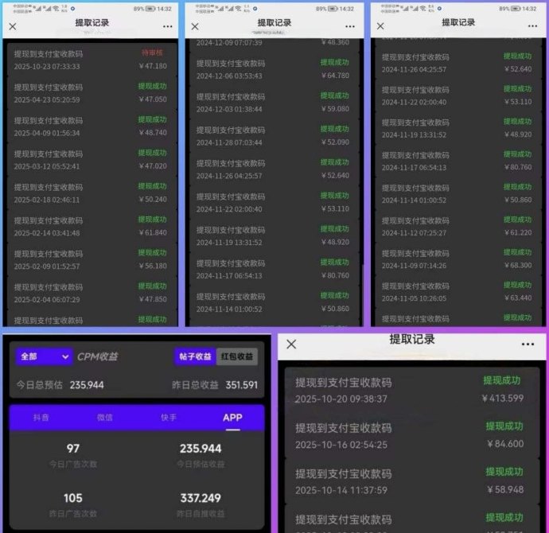Switch to 帖子收益 view
Screen dimensions: 549x533
(x=195, y=356)
